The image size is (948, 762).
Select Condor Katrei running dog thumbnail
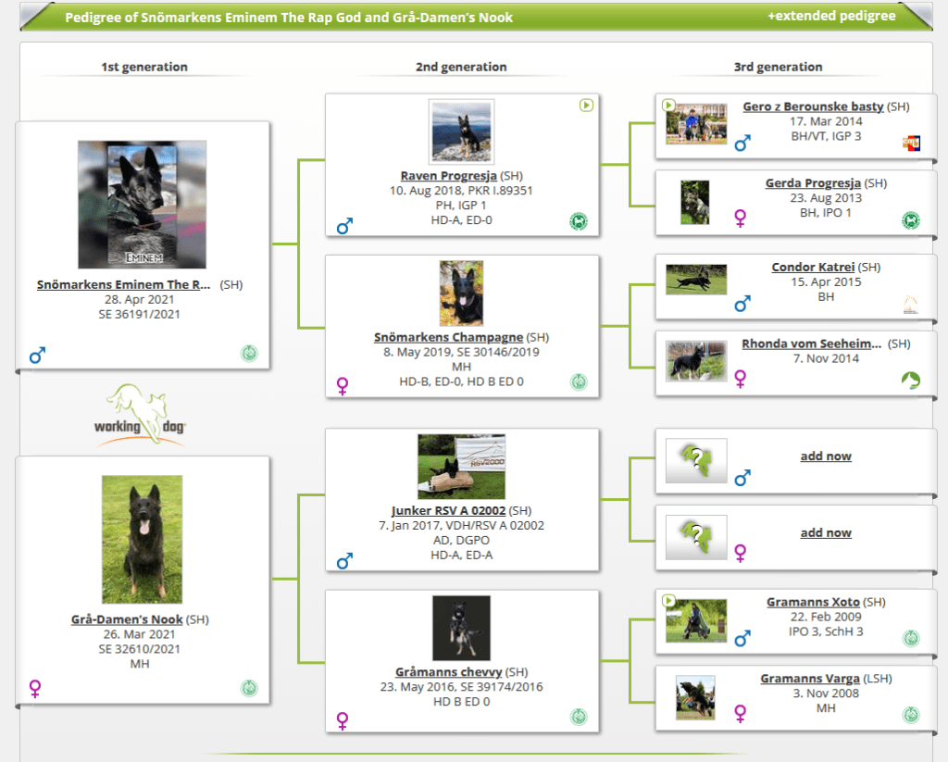click(x=696, y=280)
